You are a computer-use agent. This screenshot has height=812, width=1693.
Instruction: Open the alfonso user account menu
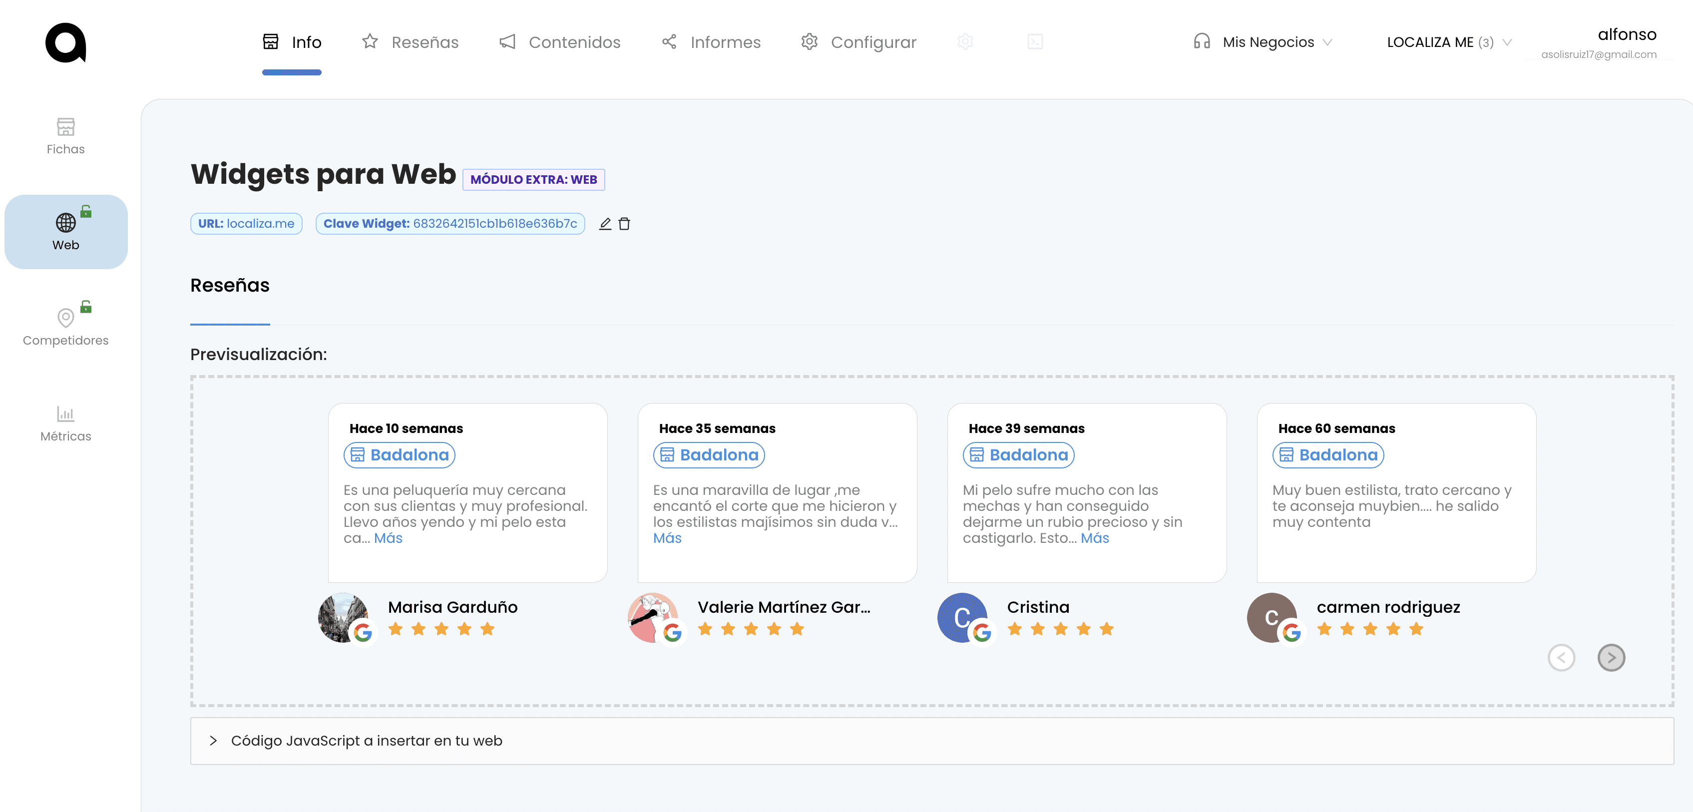click(x=1599, y=43)
